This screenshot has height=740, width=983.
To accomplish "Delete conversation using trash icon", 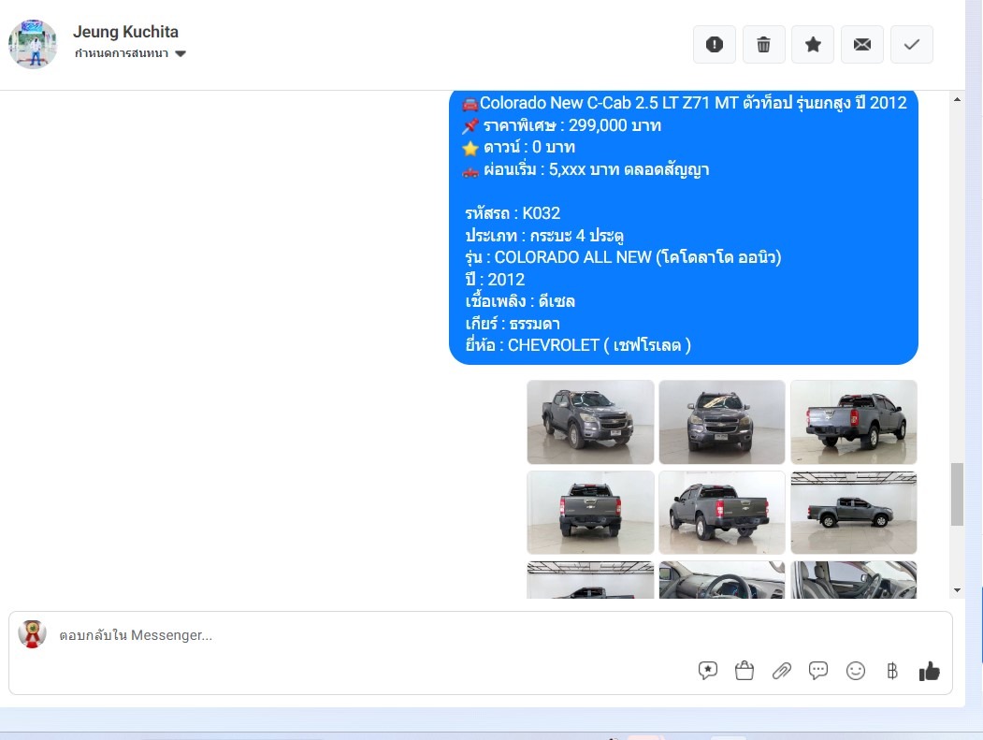I will (763, 45).
